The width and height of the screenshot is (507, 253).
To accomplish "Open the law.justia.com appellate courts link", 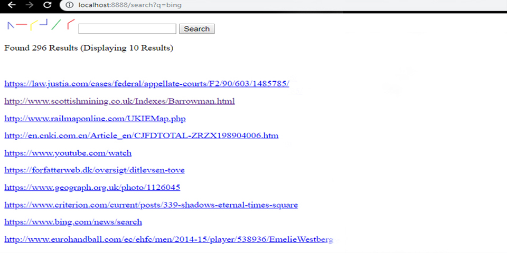I will [146, 84].
